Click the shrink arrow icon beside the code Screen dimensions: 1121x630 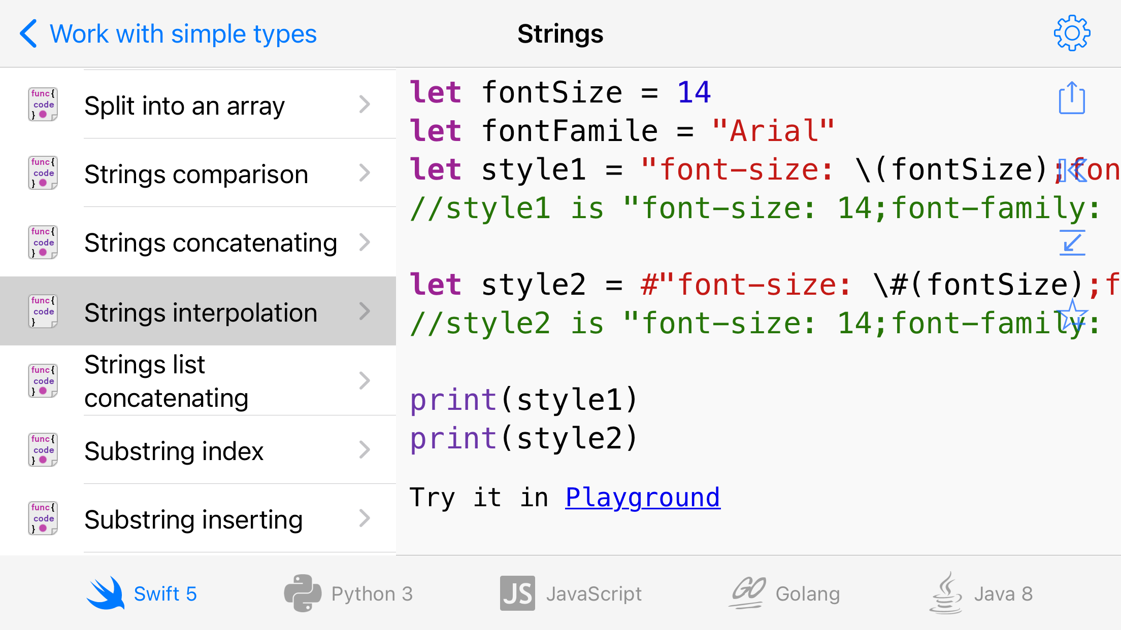(1072, 242)
